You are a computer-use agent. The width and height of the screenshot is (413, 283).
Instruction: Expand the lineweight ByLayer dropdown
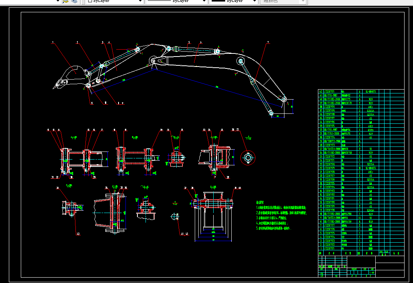point(254,1)
